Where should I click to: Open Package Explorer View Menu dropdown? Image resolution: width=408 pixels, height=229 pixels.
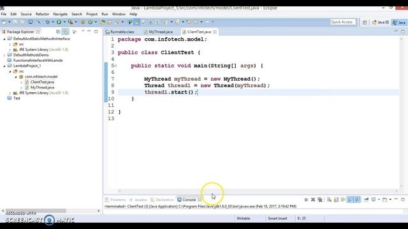pyautogui.click(x=83, y=31)
